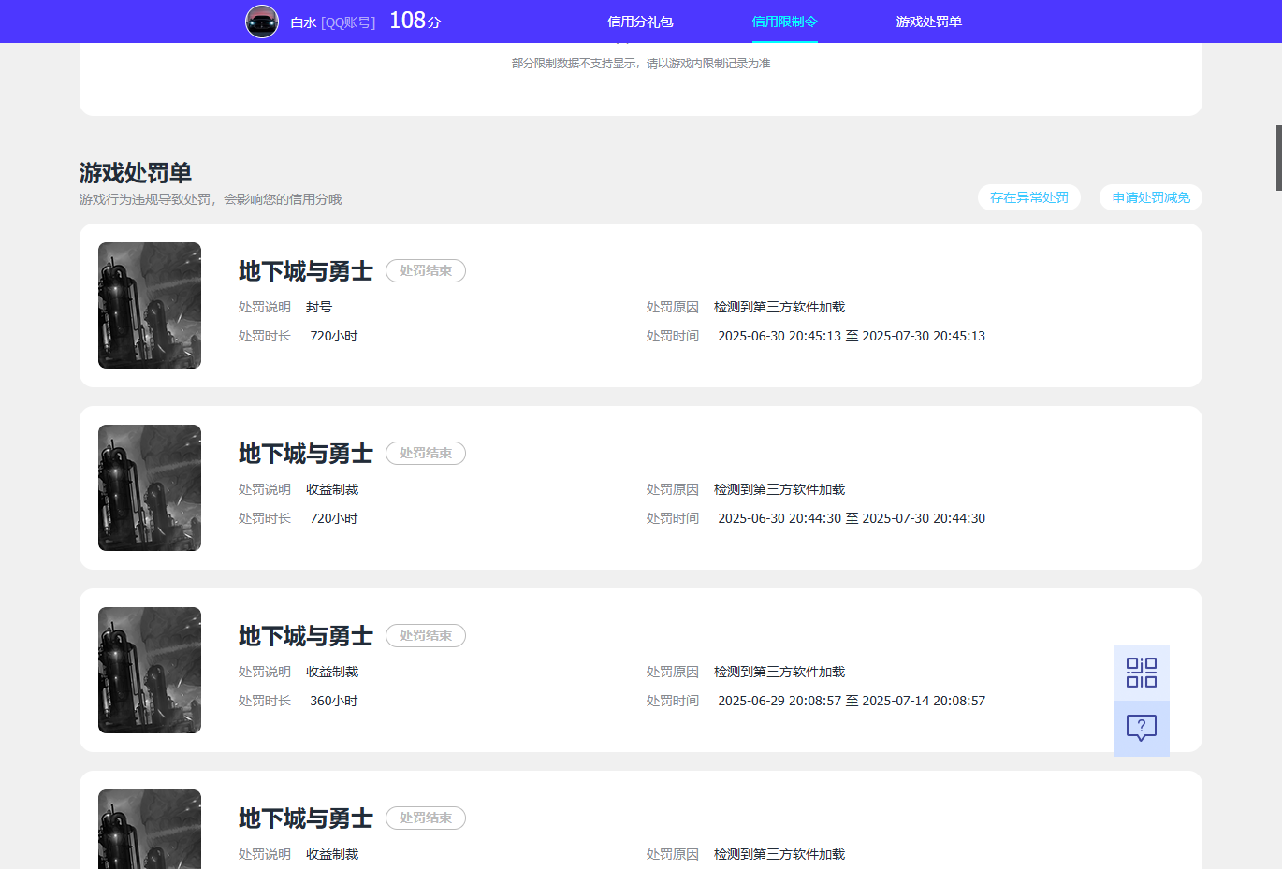Viewport: 1282px width, 869px height.
Task: Click thumbnail of the 360小时 penalty
Action: point(150,670)
